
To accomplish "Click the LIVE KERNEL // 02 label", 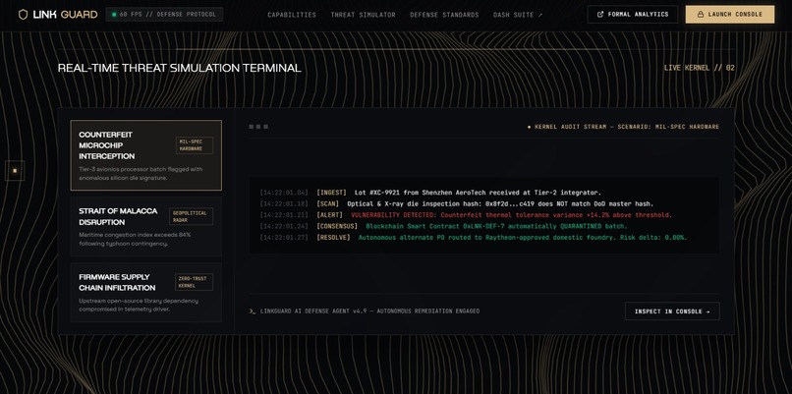I will [x=699, y=68].
